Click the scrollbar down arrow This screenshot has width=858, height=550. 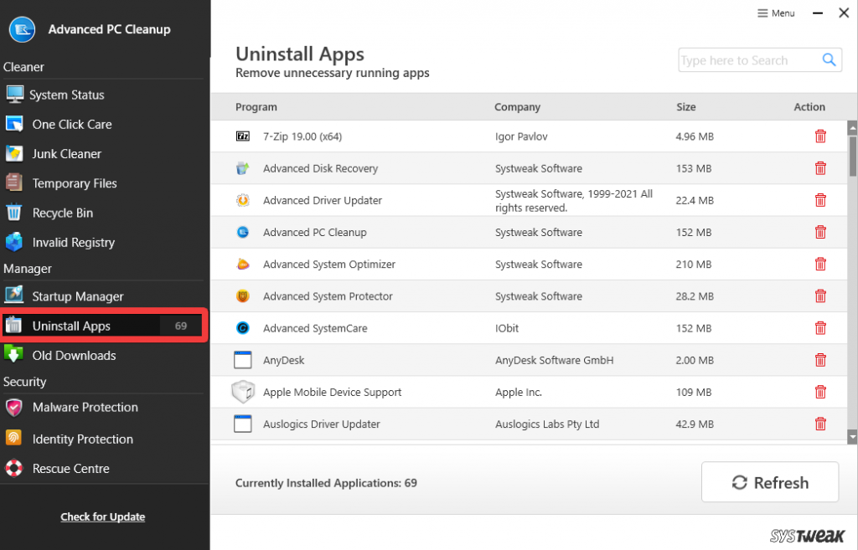pyautogui.click(x=852, y=437)
